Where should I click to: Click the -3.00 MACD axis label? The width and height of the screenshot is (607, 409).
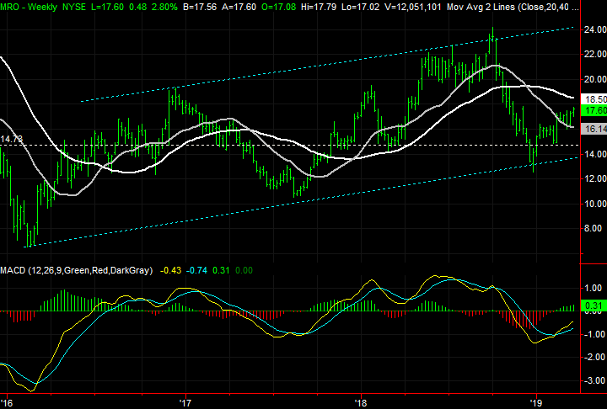594,381
